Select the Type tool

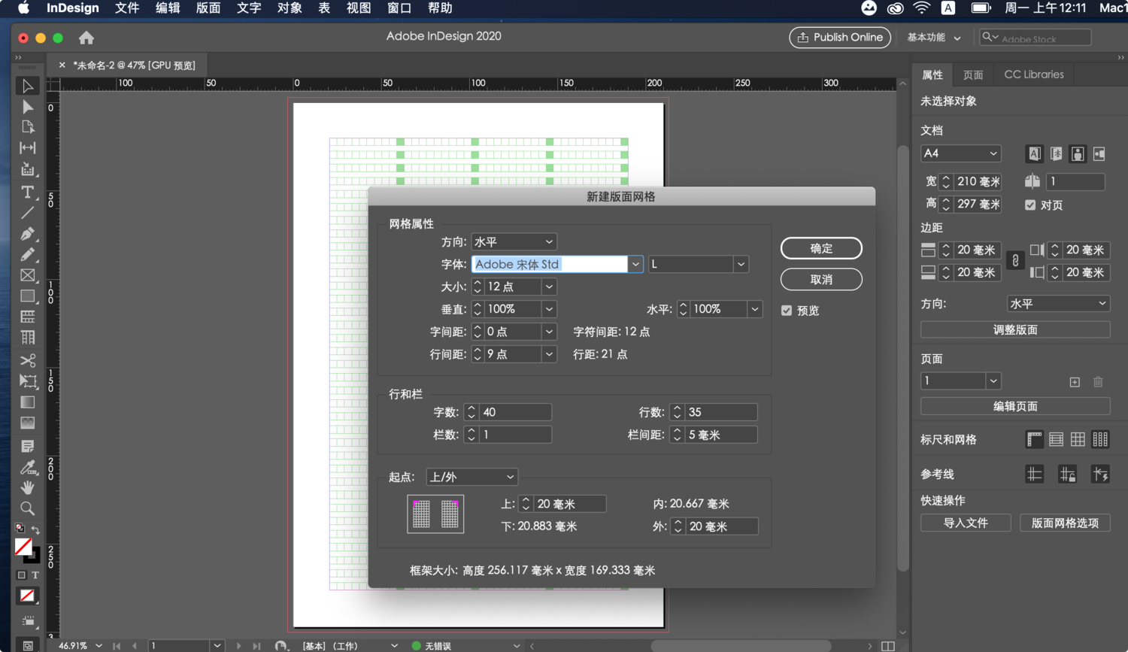28,192
